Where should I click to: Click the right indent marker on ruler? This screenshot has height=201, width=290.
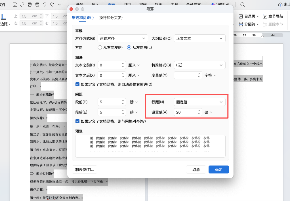(x=262, y=37)
